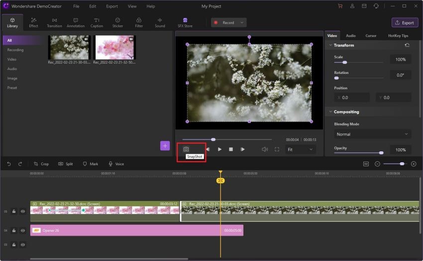Screen dimensions: 423x261
Task: Select the Recording library category
Action: (15, 50)
